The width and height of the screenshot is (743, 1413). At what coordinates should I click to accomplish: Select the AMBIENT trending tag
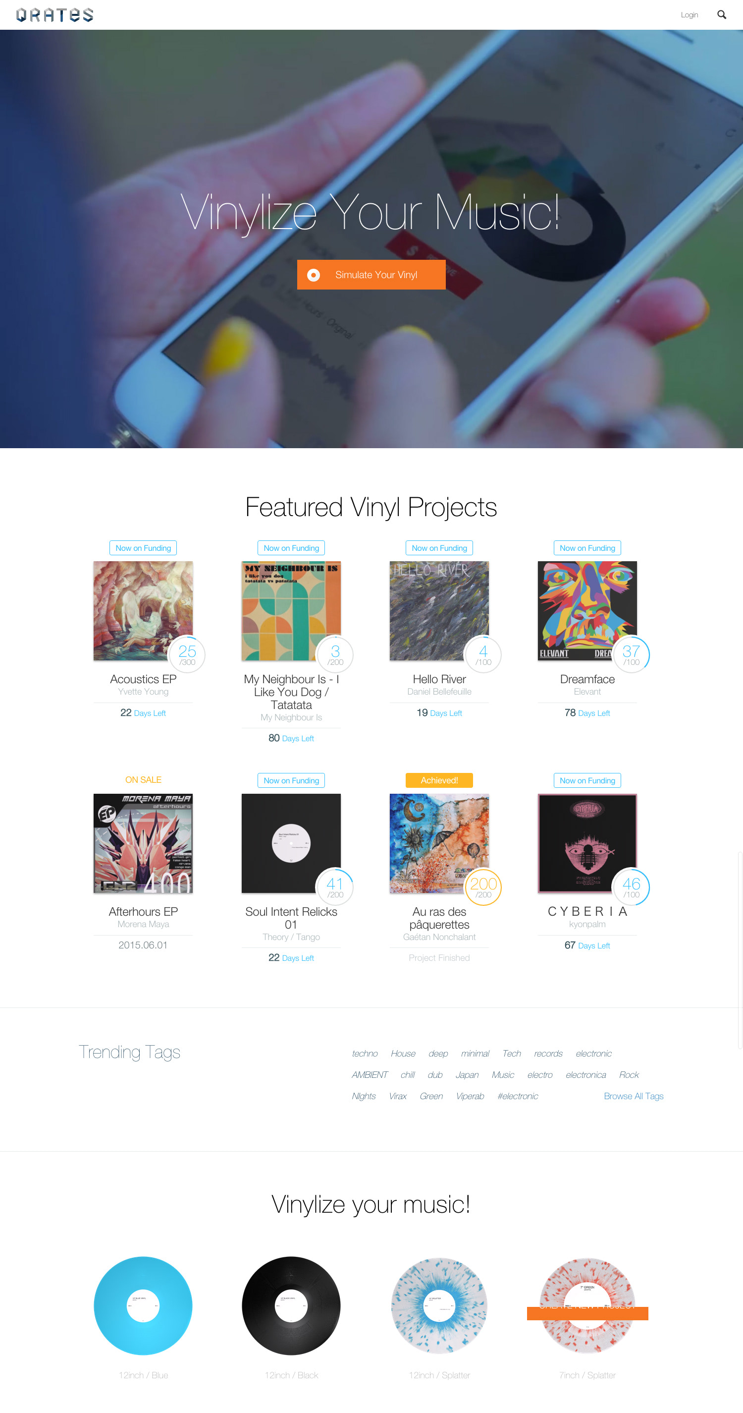(370, 1074)
